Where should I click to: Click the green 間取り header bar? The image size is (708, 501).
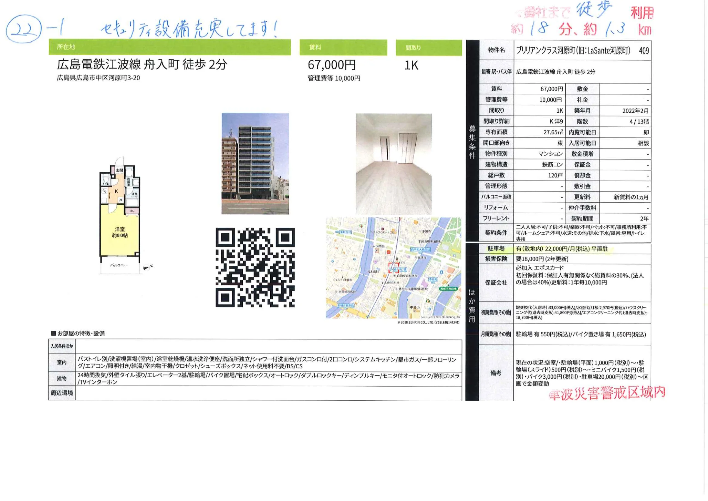click(429, 48)
